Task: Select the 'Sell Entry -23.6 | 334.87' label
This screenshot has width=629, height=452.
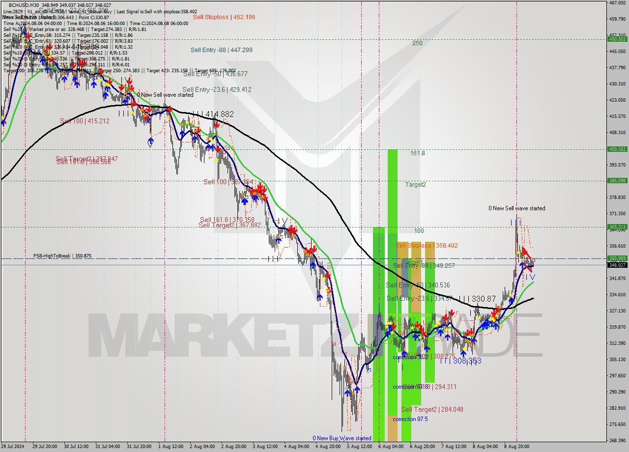Action: pos(419,299)
